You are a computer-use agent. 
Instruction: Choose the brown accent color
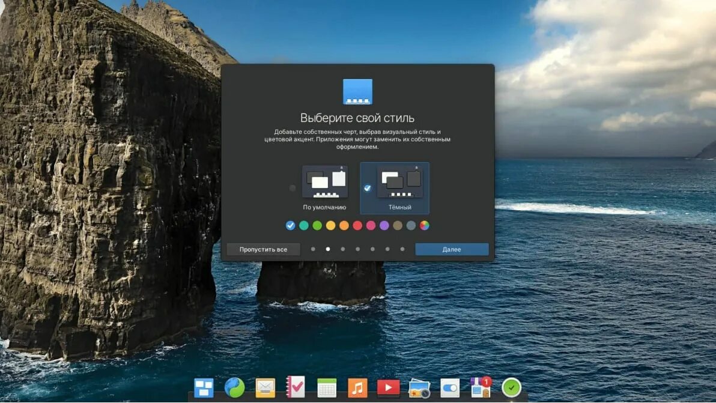click(398, 225)
